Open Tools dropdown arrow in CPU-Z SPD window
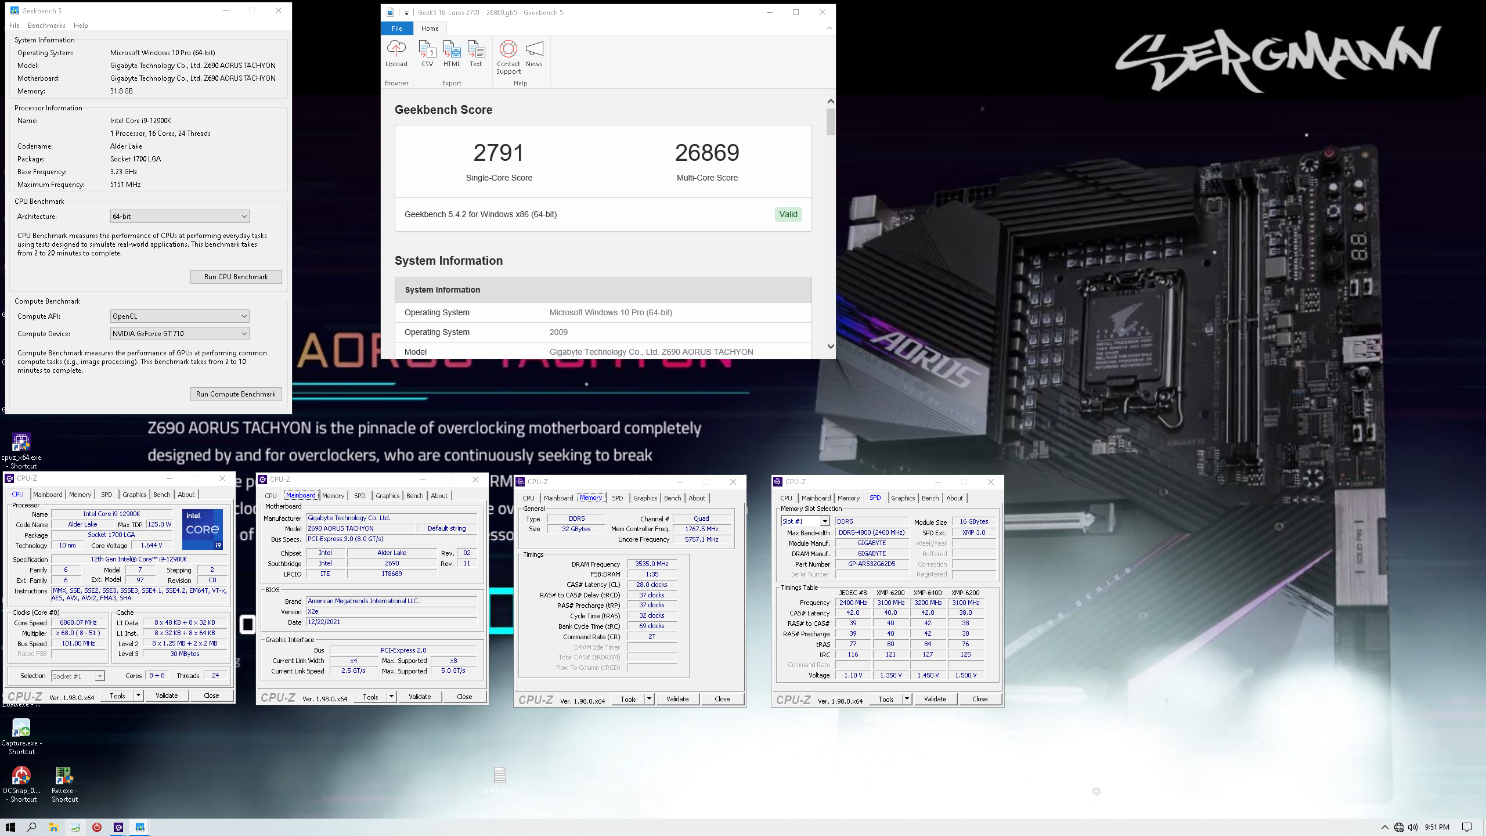The width and height of the screenshot is (1486, 836). pos(907,699)
